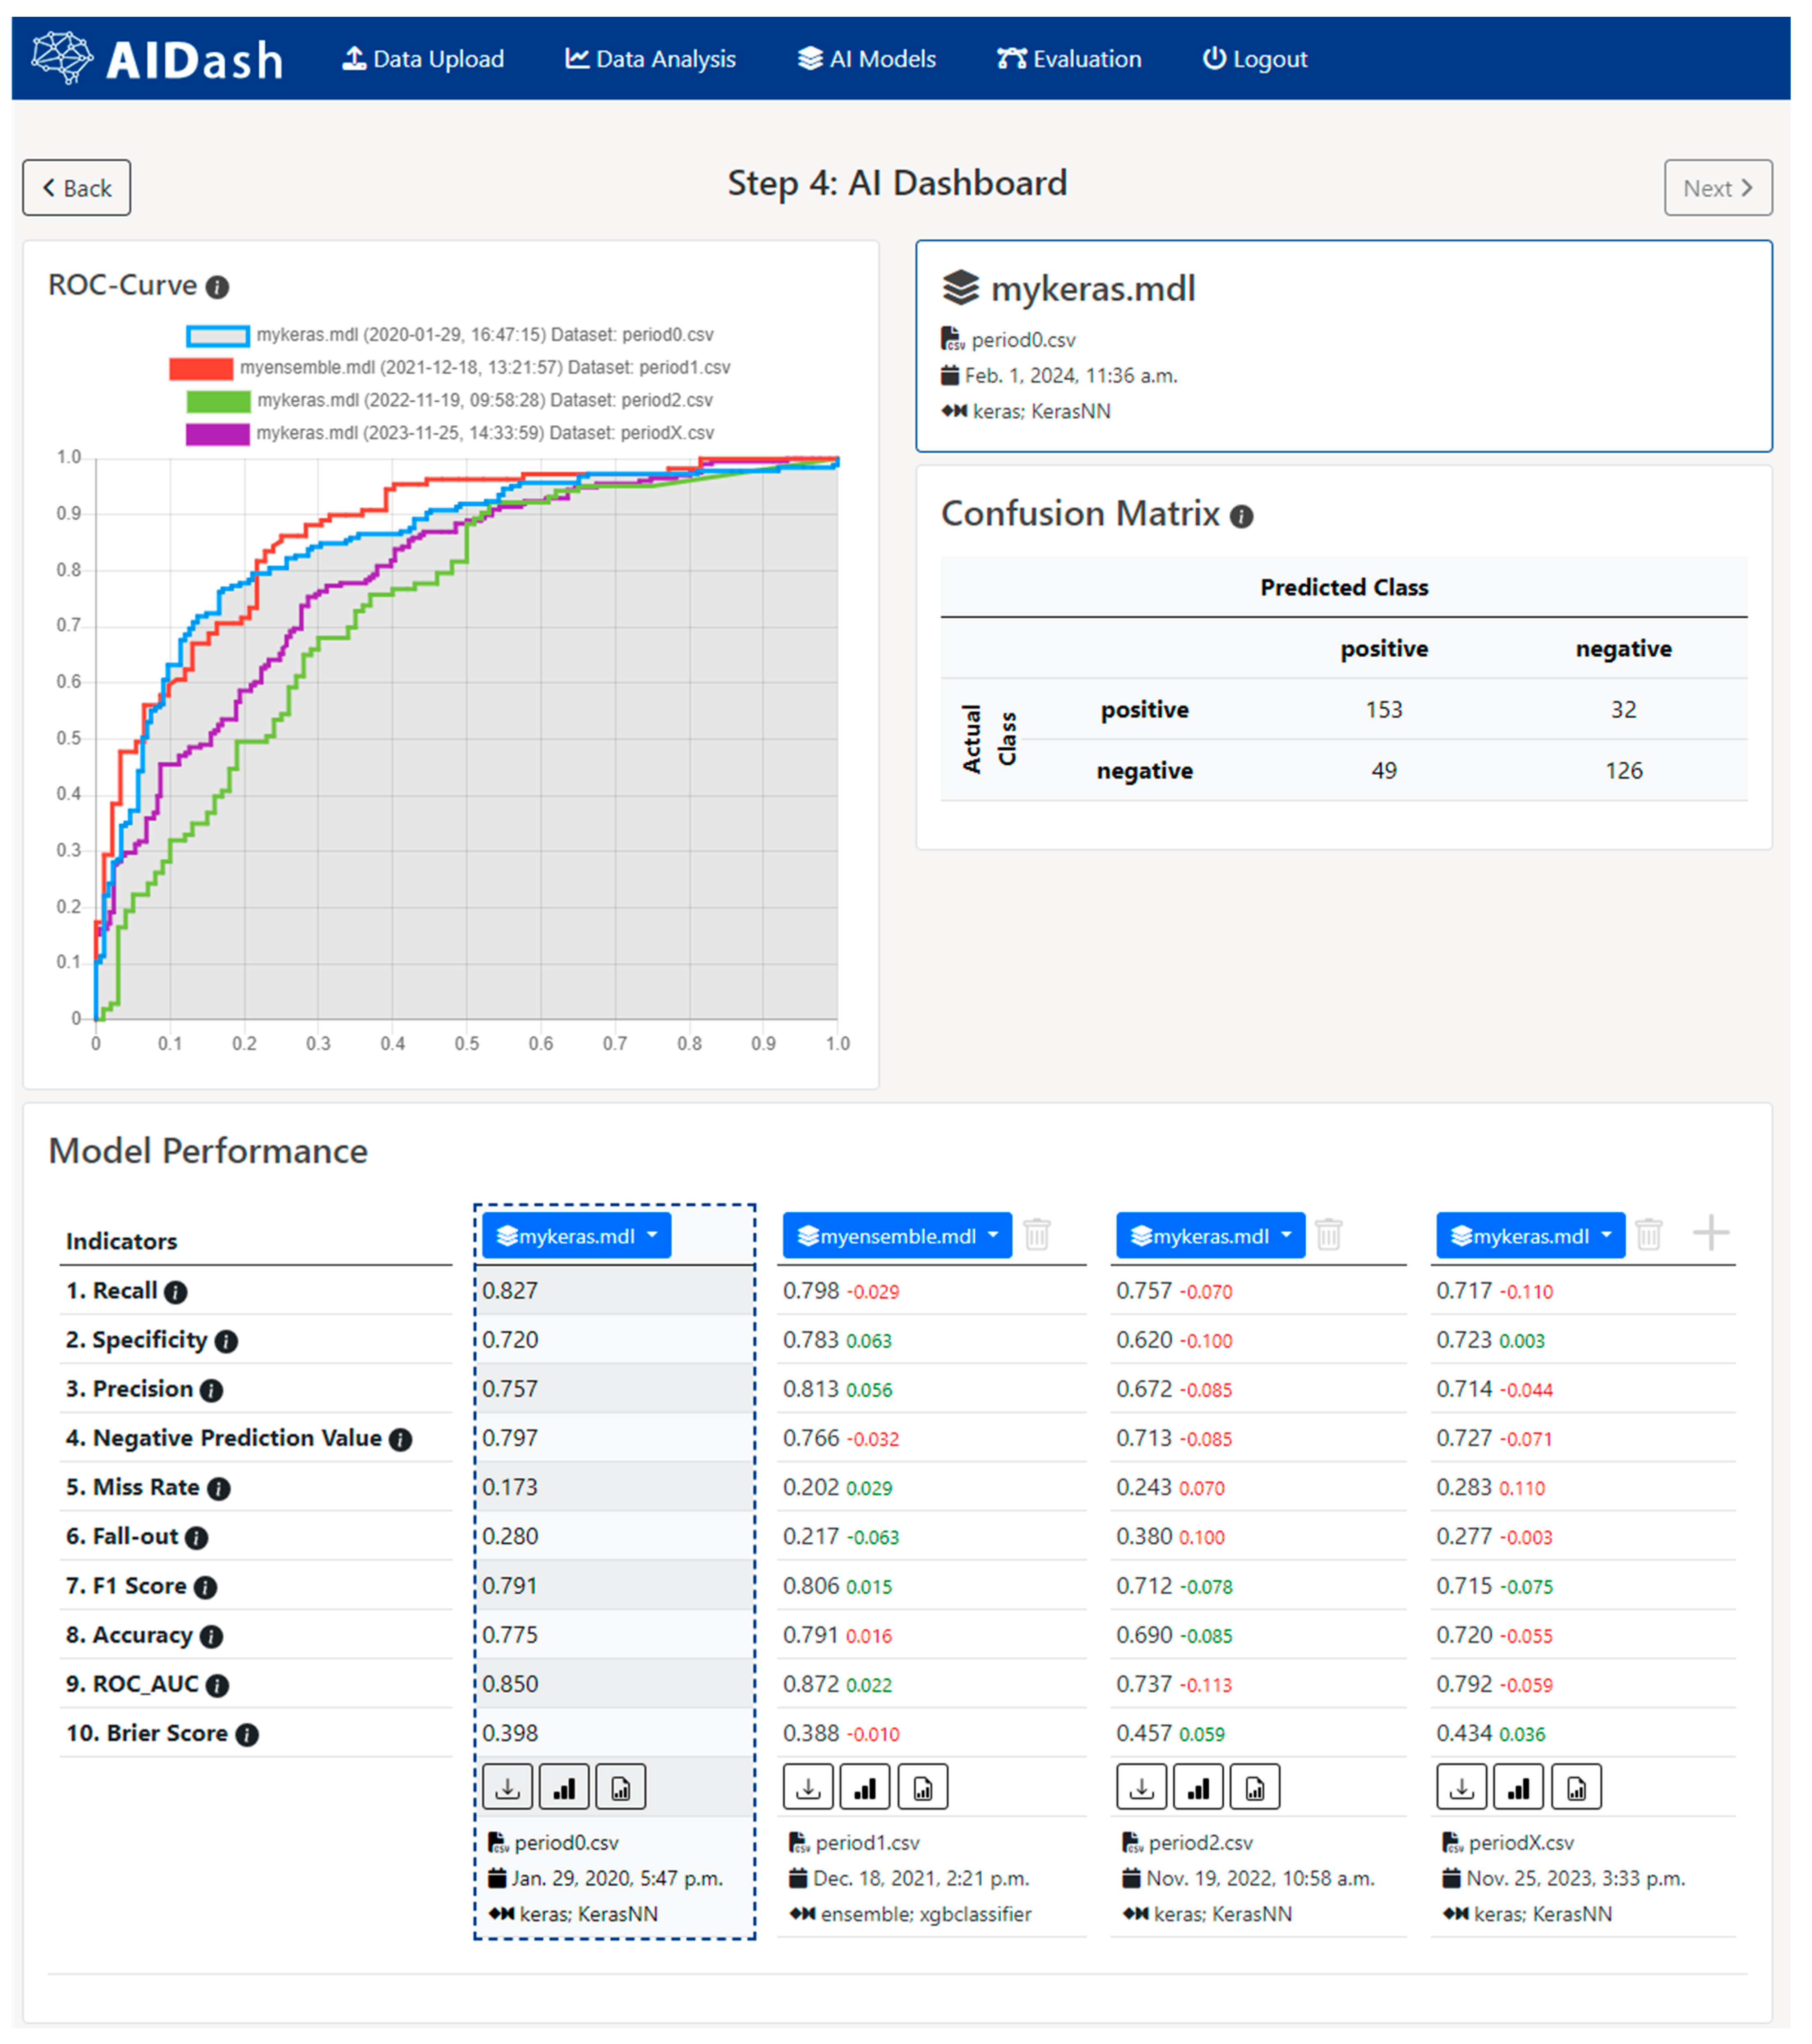Image resolution: width=1812 pixels, height=2044 pixels.
Task: Download the period0.csv model results
Action: [x=507, y=1787]
